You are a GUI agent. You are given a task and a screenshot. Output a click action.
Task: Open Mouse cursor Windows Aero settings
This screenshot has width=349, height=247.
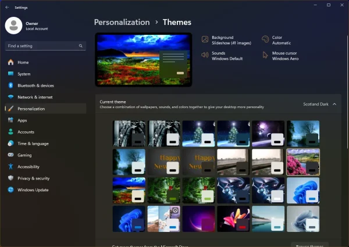[x=280, y=56]
